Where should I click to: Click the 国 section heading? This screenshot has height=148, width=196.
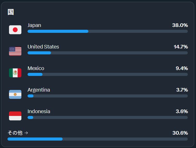point(11,12)
